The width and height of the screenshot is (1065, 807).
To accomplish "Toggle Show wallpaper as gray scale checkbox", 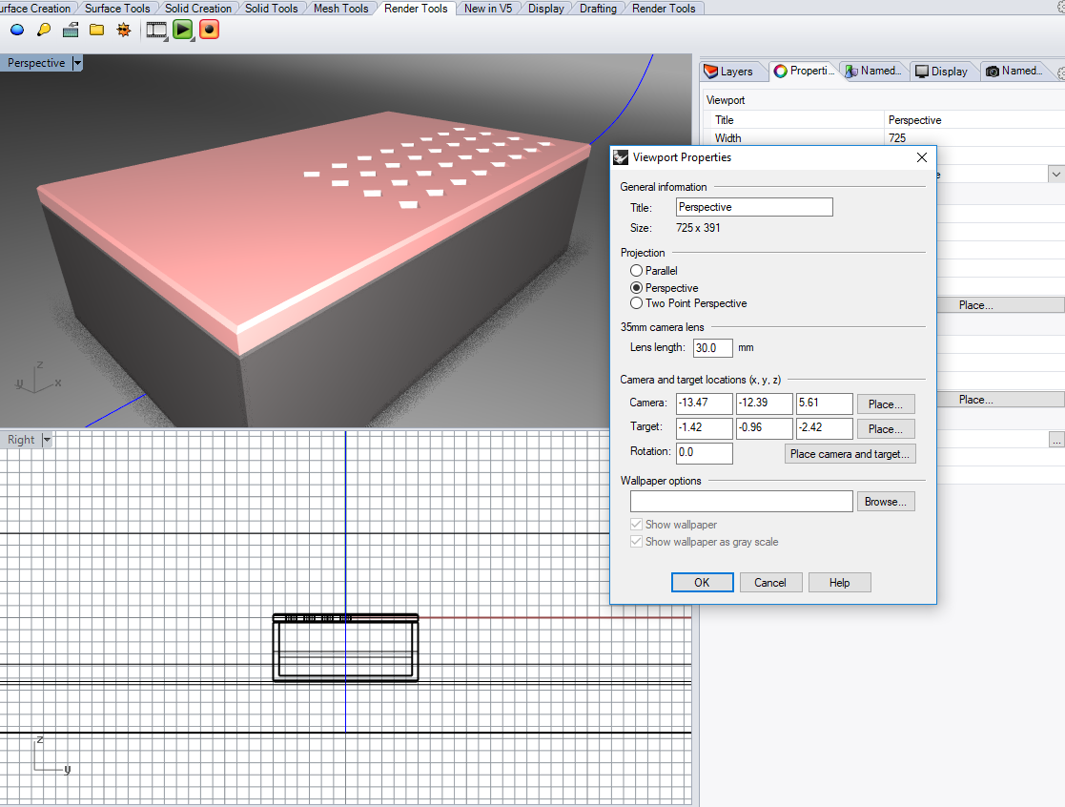I will (x=636, y=542).
